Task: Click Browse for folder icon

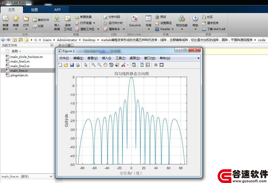Action: [x=20, y=40]
